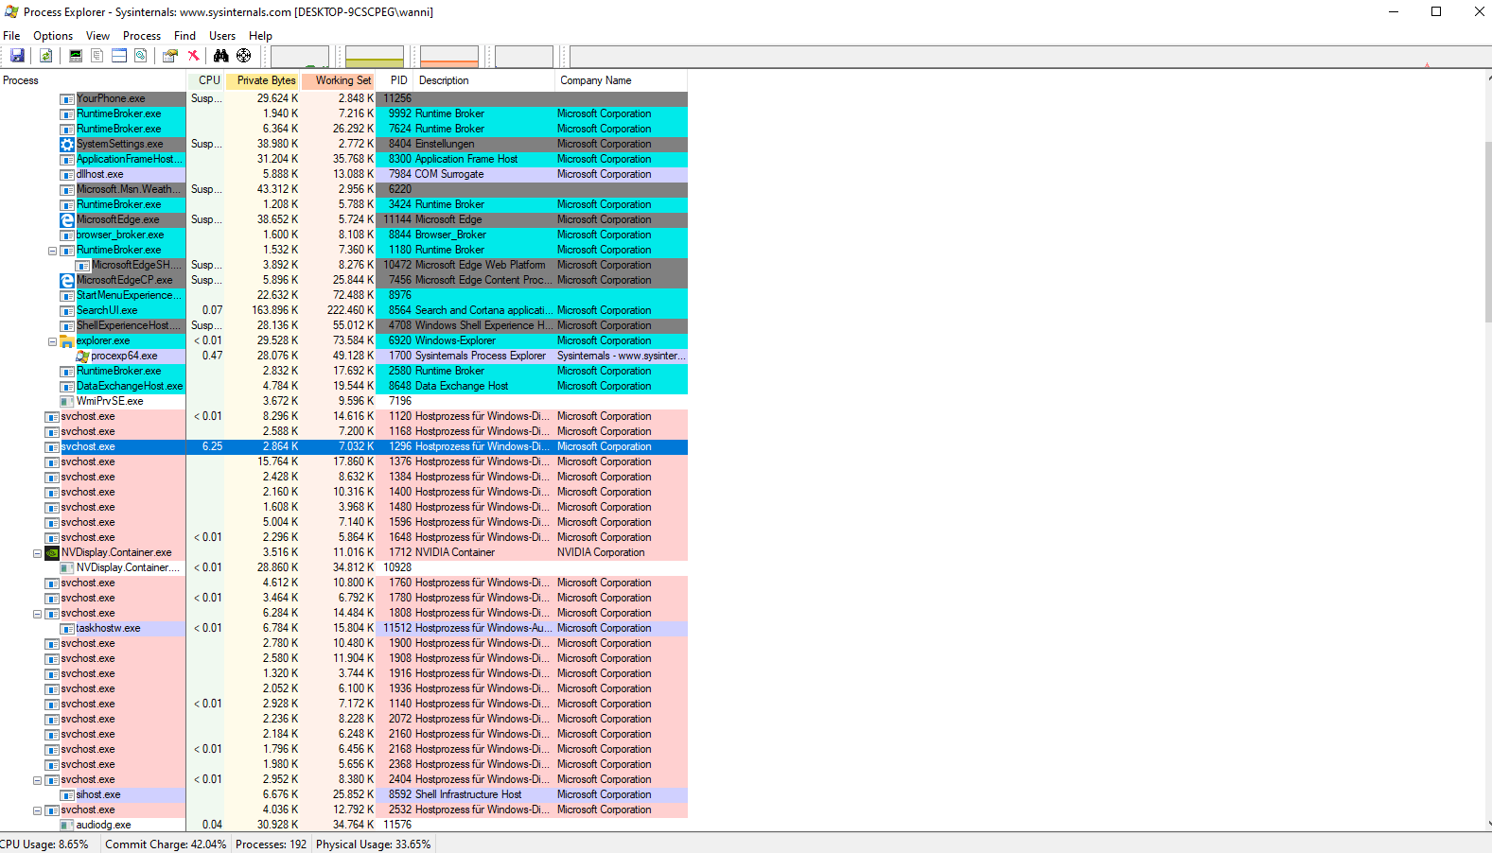
Task: Click the Edge icon beside MicrosoftEdge.exe
Action: (67, 219)
